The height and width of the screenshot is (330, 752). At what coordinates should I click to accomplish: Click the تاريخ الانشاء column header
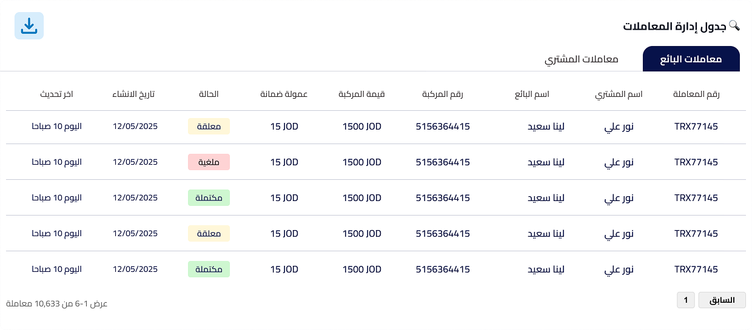pyautogui.click(x=133, y=94)
